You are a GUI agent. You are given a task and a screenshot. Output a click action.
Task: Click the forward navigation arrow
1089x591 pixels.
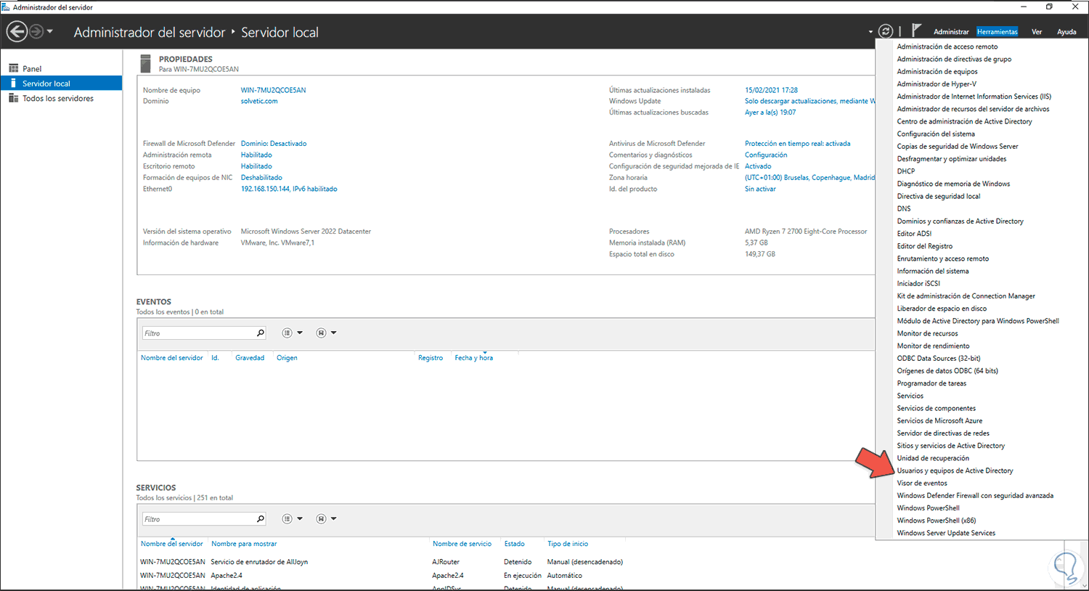point(36,32)
